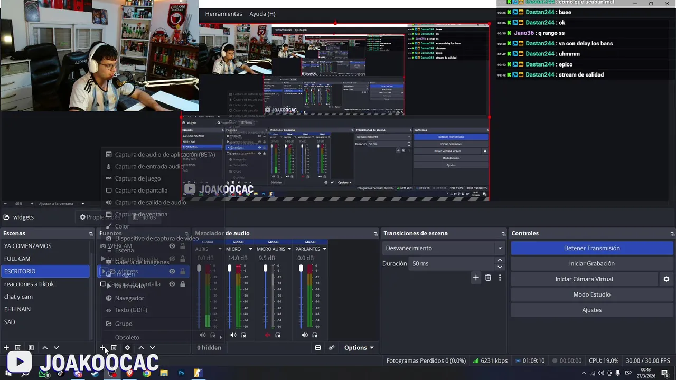
Task: Remove selected source with trash icon
Action: click(114, 348)
